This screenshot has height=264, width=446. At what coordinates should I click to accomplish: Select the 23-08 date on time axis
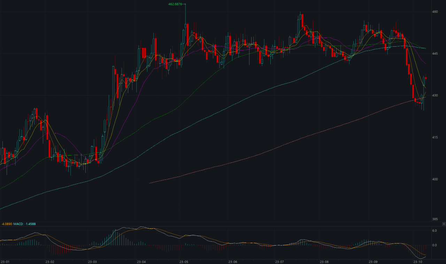click(324, 262)
